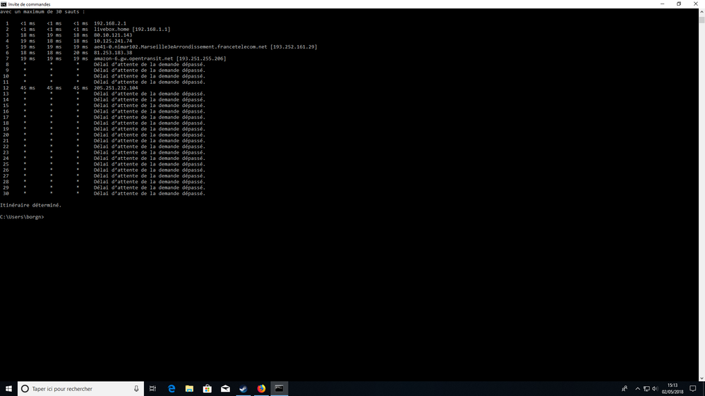Open the People tray icon
Image resolution: width=705 pixels, height=396 pixels.
[625, 389]
